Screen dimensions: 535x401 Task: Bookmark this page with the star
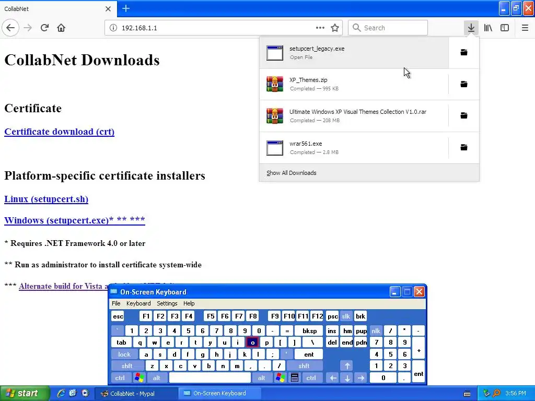point(335,28)
